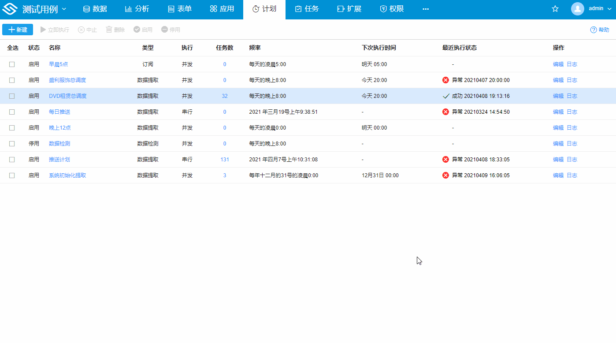Expand the more menu ellipsis
The height and width of the screenshot is (343, 616).
click(x=425, y=9)
